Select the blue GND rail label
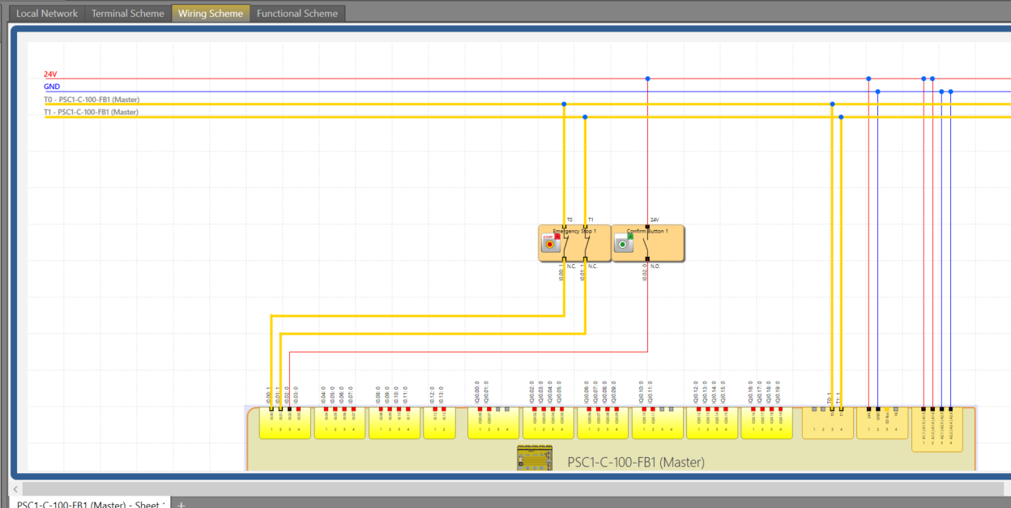The image size is (1011, 508). (52, 87)
